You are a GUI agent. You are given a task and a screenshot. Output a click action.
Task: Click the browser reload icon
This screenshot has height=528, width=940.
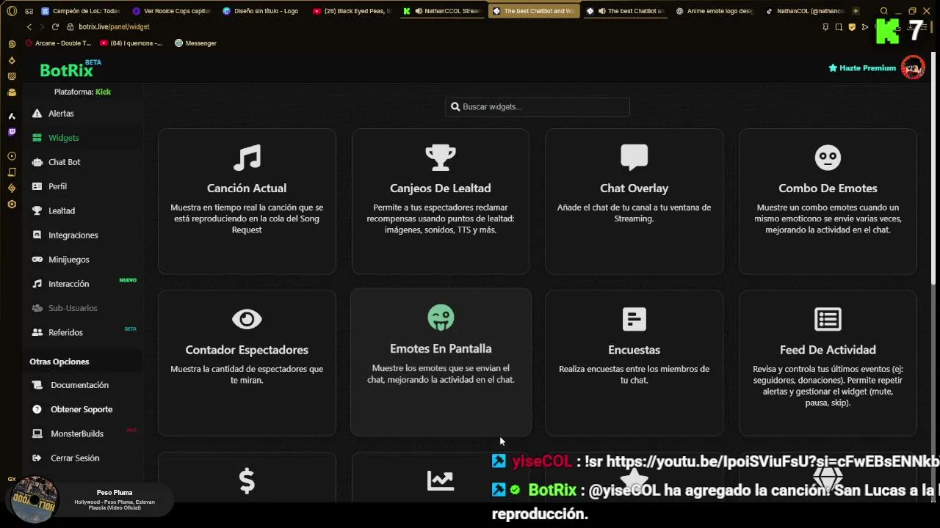(x=55, y=26)
